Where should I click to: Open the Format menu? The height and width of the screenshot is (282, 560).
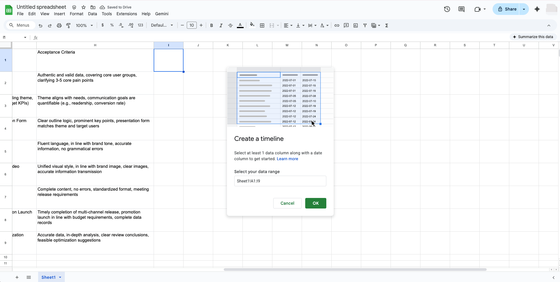pos(77,14)
